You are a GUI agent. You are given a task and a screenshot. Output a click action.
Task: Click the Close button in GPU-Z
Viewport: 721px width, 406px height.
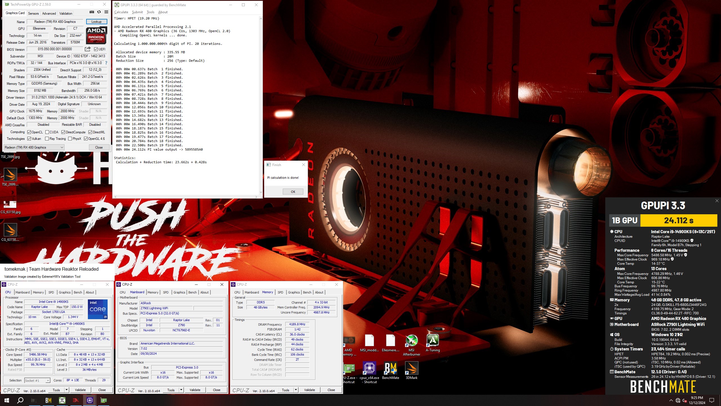99,147
